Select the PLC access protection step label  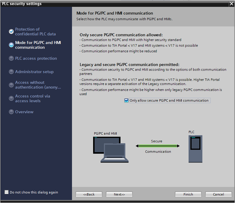36,58
